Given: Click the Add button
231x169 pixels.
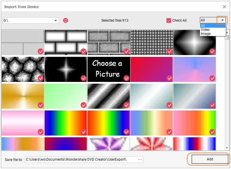Looking at the screenshot, I should (210, 159).
